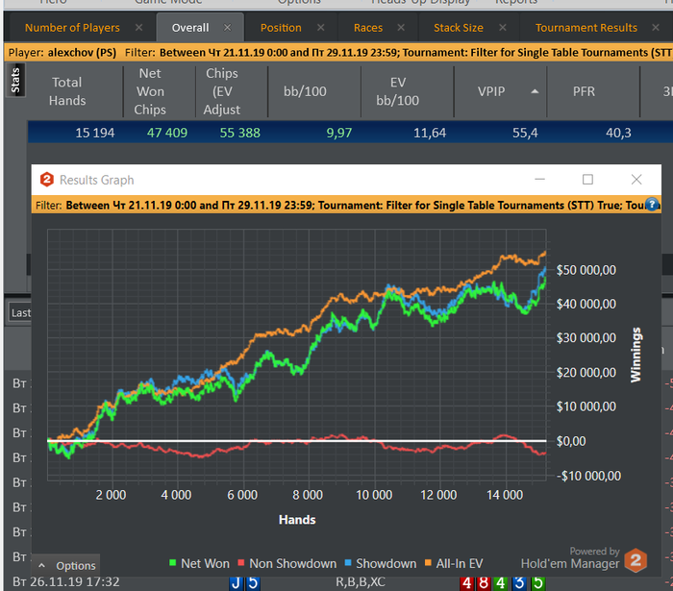Close the Results Graph window

point(636,180)
